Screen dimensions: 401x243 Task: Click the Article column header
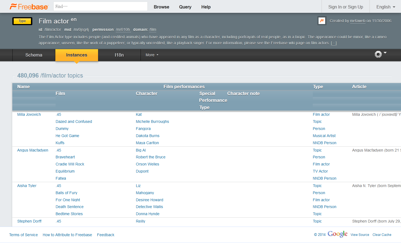359,87
